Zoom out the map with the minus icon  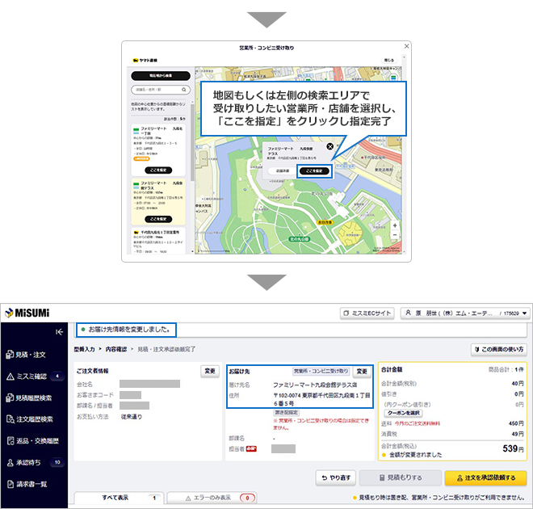[x=395, y=234]
